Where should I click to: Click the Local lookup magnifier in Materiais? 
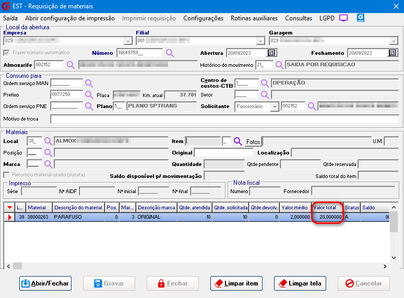coord(48,141)
